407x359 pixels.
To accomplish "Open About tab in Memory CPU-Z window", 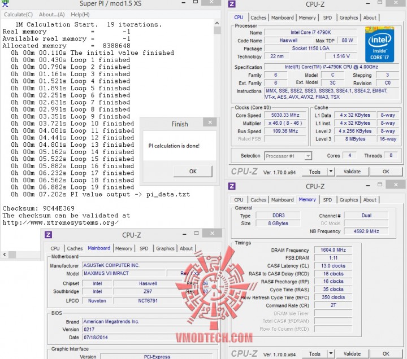I will click(x=370, y=200).
